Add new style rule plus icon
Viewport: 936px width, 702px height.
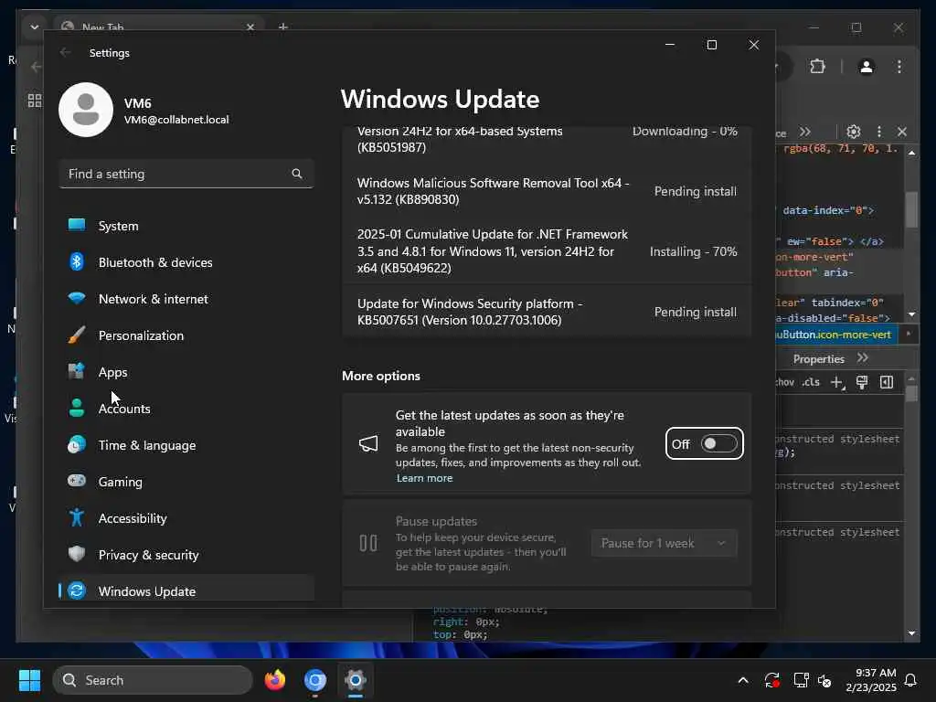pos(837,382)
